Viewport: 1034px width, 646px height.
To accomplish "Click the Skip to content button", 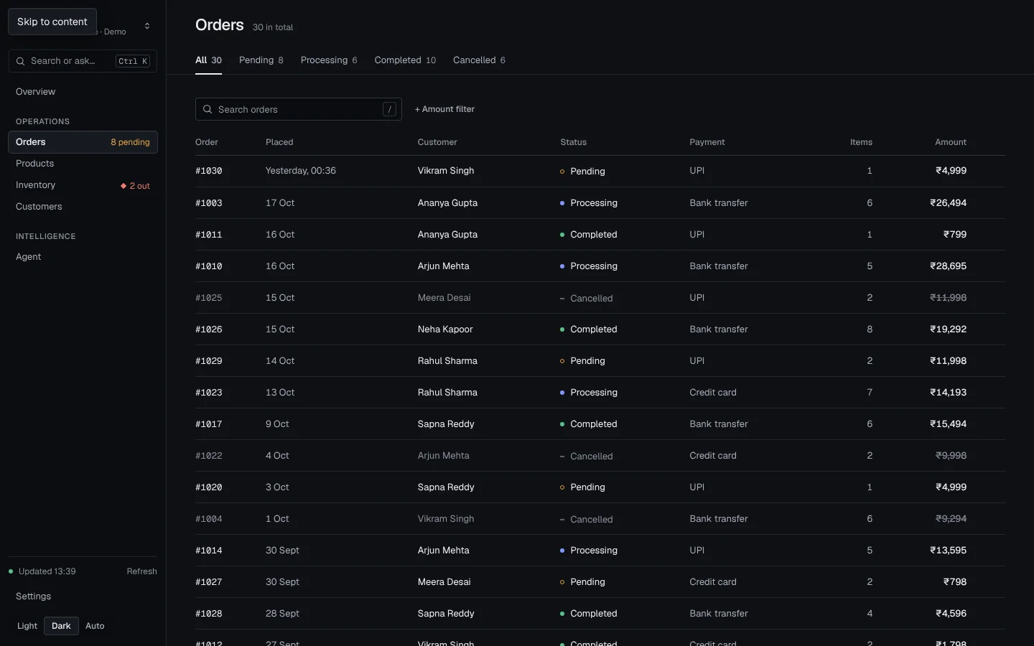I will [x=52, y=22].
